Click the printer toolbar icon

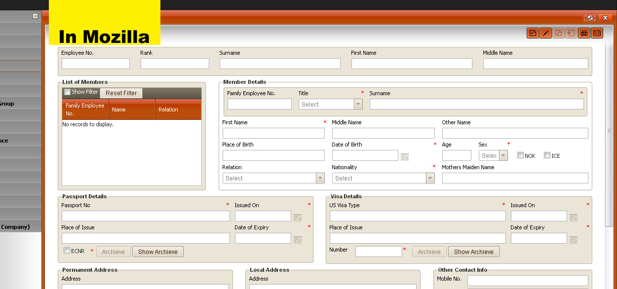pos(584,33)
